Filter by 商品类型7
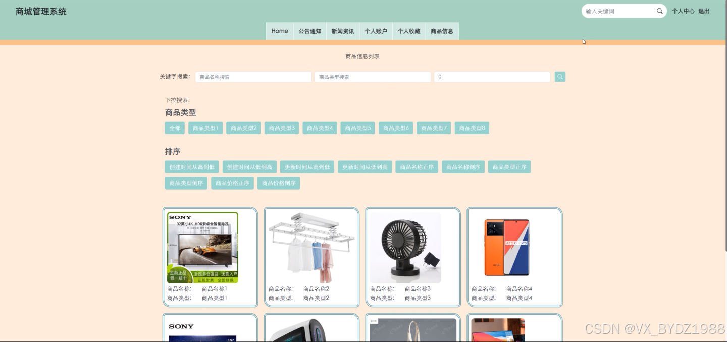Screen dimensions: 727x342 pos(434,128)
